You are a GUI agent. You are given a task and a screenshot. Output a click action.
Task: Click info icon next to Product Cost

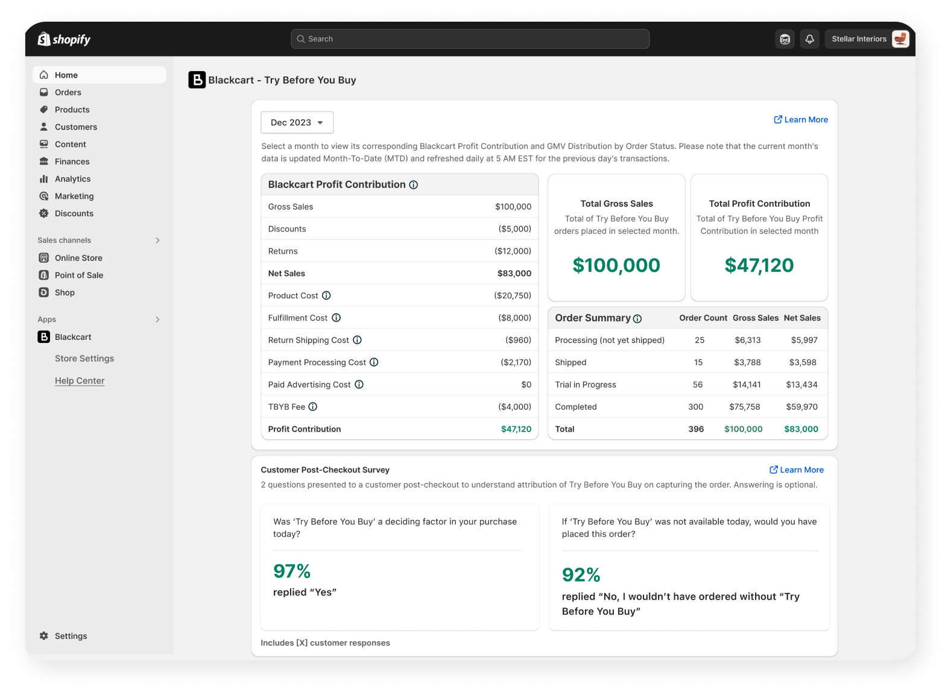(x=326, y=295)
